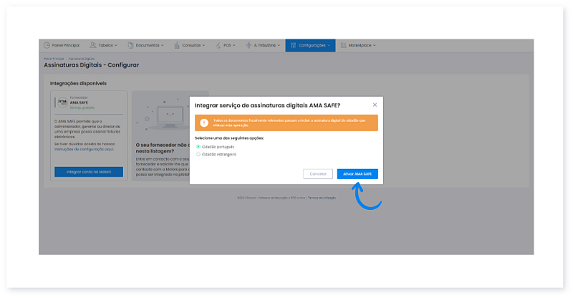The width and height of the screenshot is (573, 298).
Task: Expand the A. Tributária dropdown menu
Action: [x=262, y=45]
